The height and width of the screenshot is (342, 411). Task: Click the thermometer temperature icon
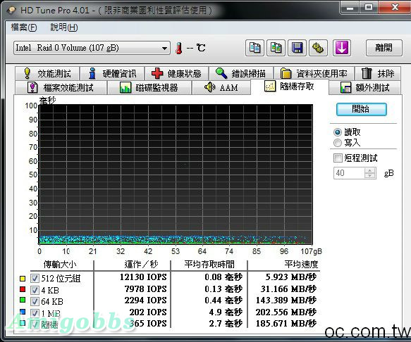[179, 48]
